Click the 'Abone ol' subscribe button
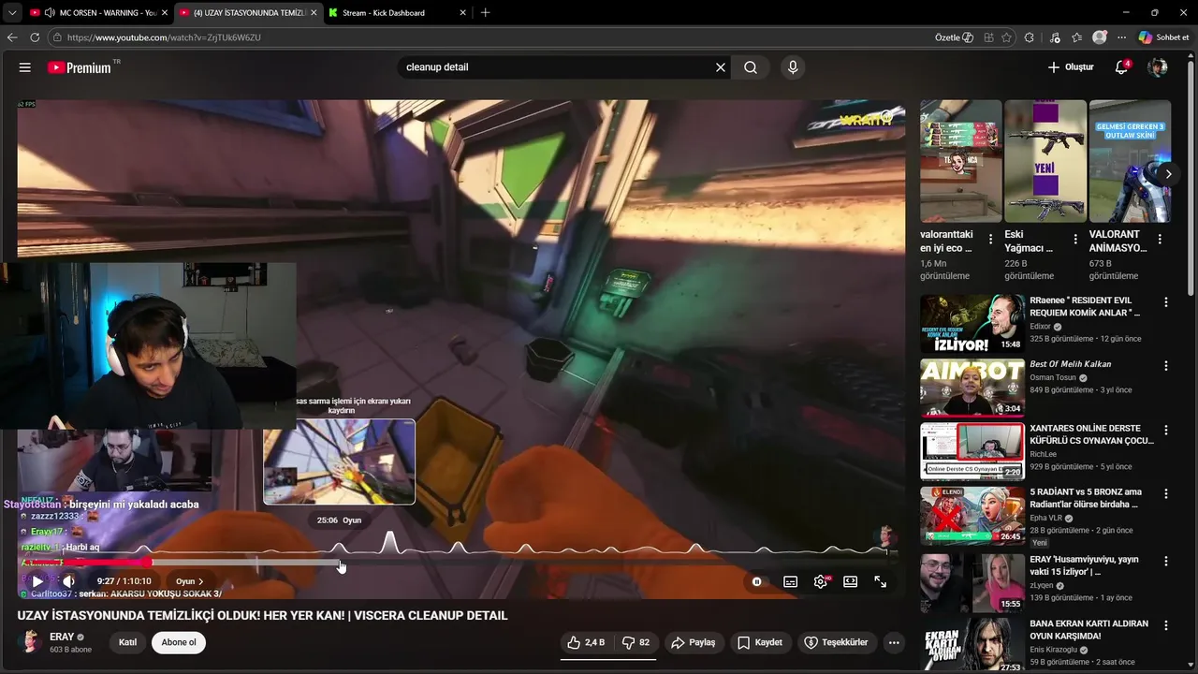The width and height of the screenshot is (1198, 674). coord(179,642)
